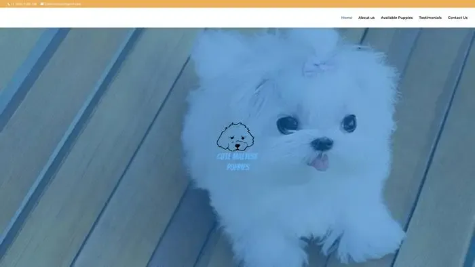The width and height of the screenshot is (475, 267).
Task: Open the Home menu item
Action: click(x=346, y=18)
